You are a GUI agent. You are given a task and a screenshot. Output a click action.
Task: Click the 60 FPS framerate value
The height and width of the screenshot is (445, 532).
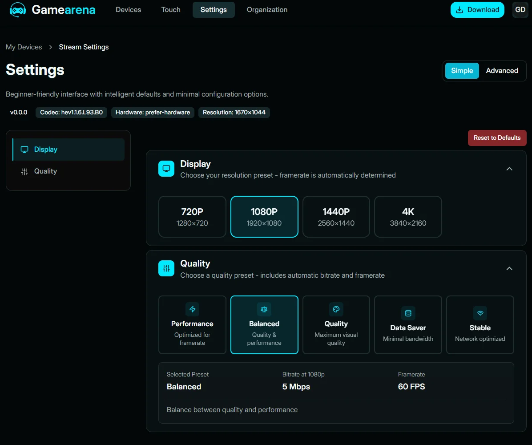coord(411,387)
